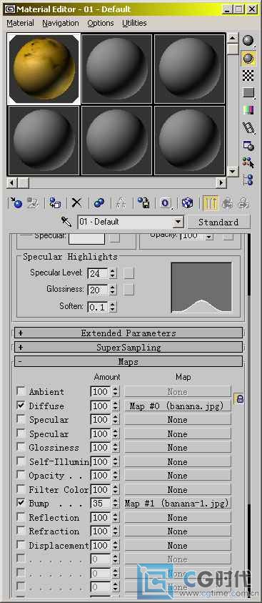Enable the Glossiness map checkbox
262x603 pixels.
[x=21, y=448]
